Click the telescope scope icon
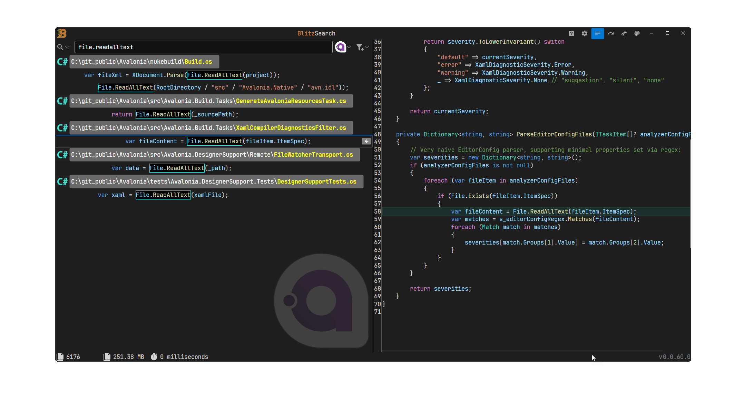Image resolution: width=734 pixels, height=393 pixels. click(x=624, y=33)
